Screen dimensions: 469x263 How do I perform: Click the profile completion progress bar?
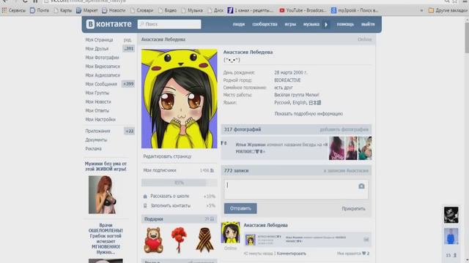pos(179,183)
